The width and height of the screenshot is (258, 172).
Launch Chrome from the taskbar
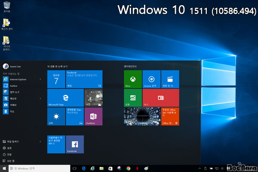[x=128, y=169]
